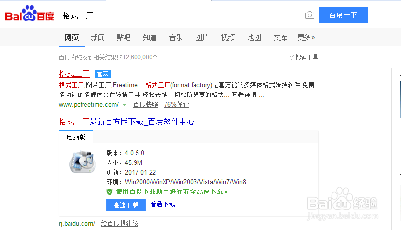Click the green security shield icon

pos(110,192)
